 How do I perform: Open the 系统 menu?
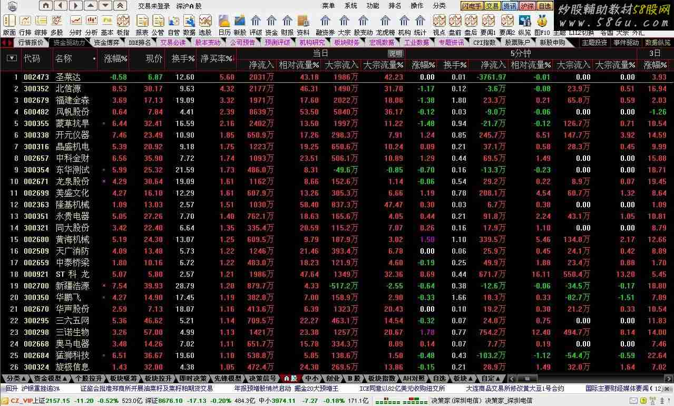(x=350, y=6)
